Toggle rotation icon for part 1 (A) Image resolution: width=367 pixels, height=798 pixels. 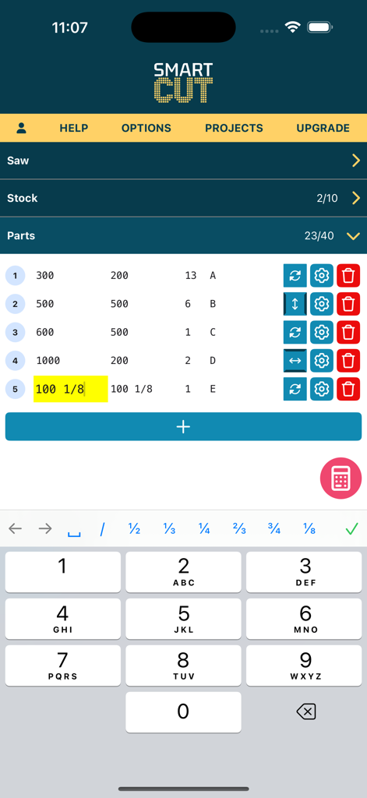tap(295, 275)
